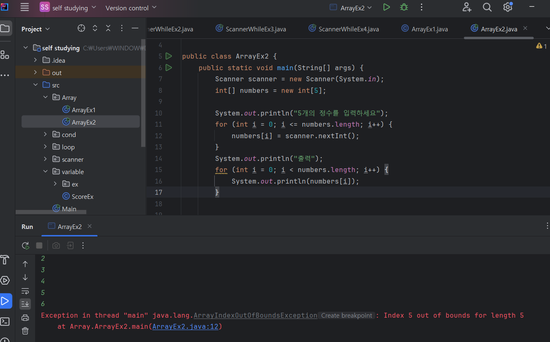The width and height of the screenshot is (550, 342).
Task: Open ArrayEx2.java:12 stack trace link
Action: click(185, 327)
